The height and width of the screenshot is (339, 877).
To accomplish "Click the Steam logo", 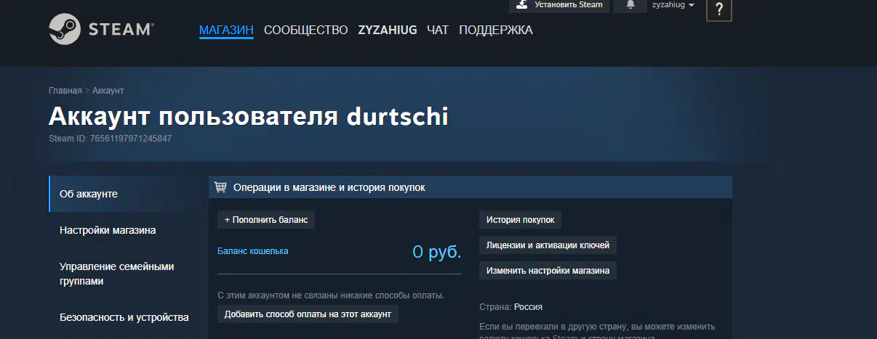I will pyautogui.click(x=101, y=30).
